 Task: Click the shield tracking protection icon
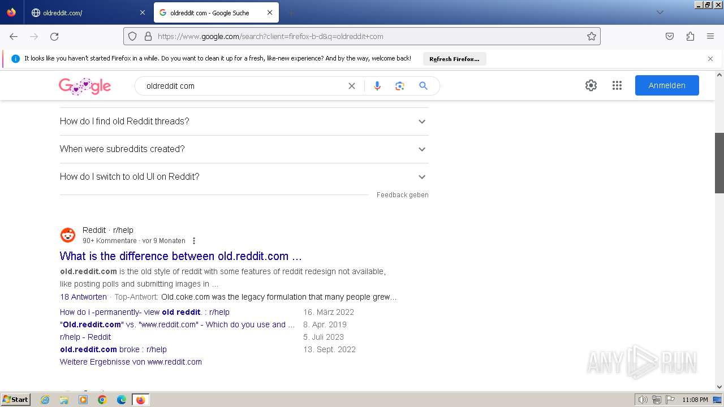pos(132,36)
